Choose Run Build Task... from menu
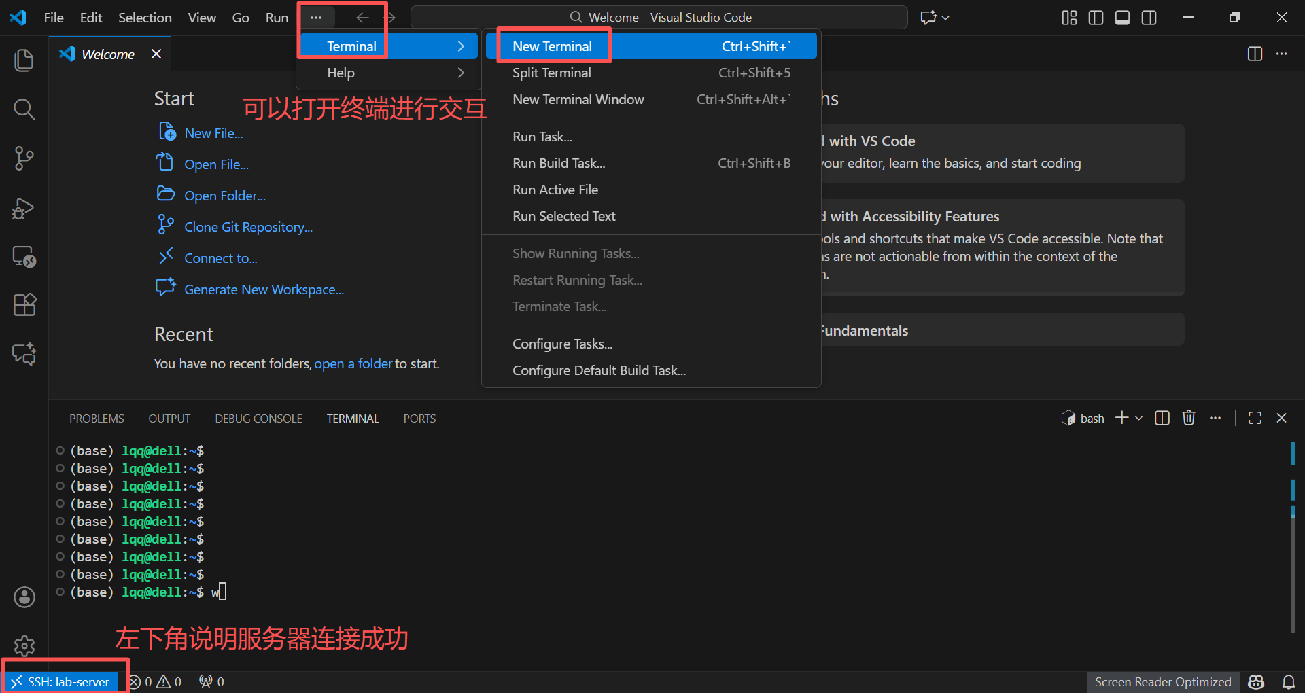 [x=651, y=163]
